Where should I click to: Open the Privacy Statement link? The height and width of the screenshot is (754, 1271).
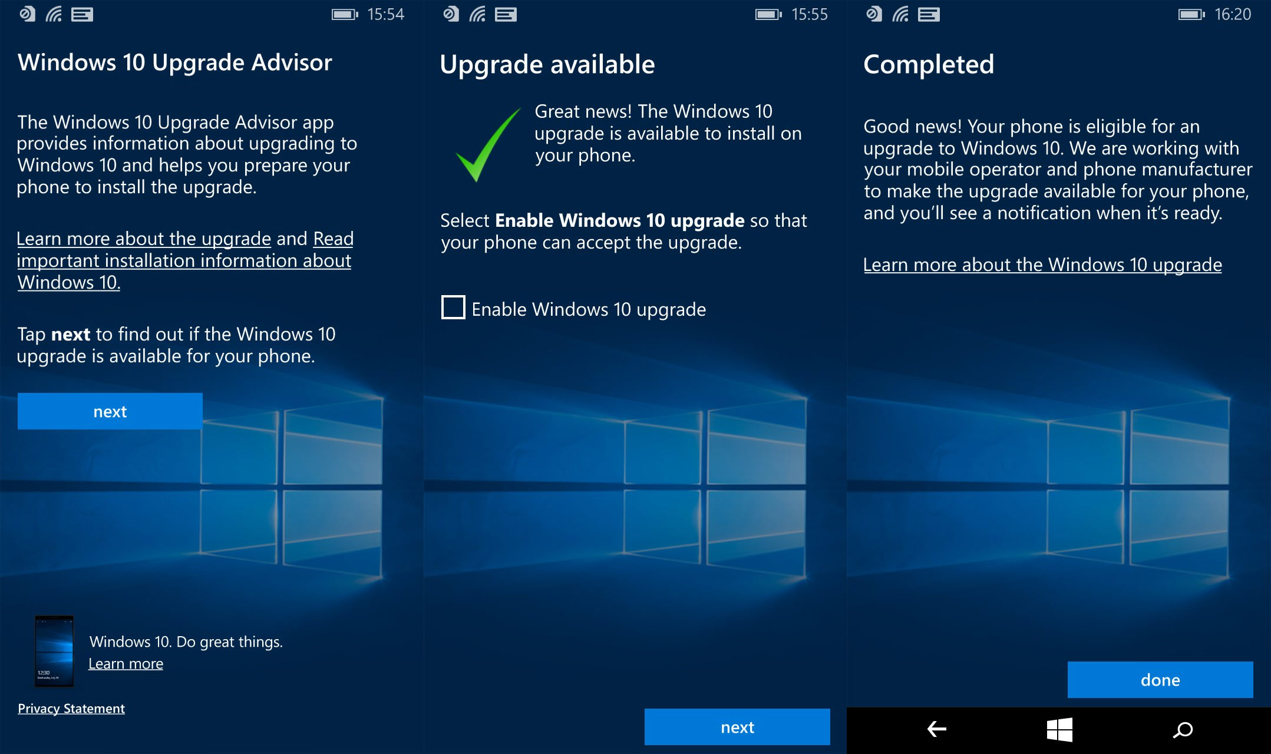[71, 709]
